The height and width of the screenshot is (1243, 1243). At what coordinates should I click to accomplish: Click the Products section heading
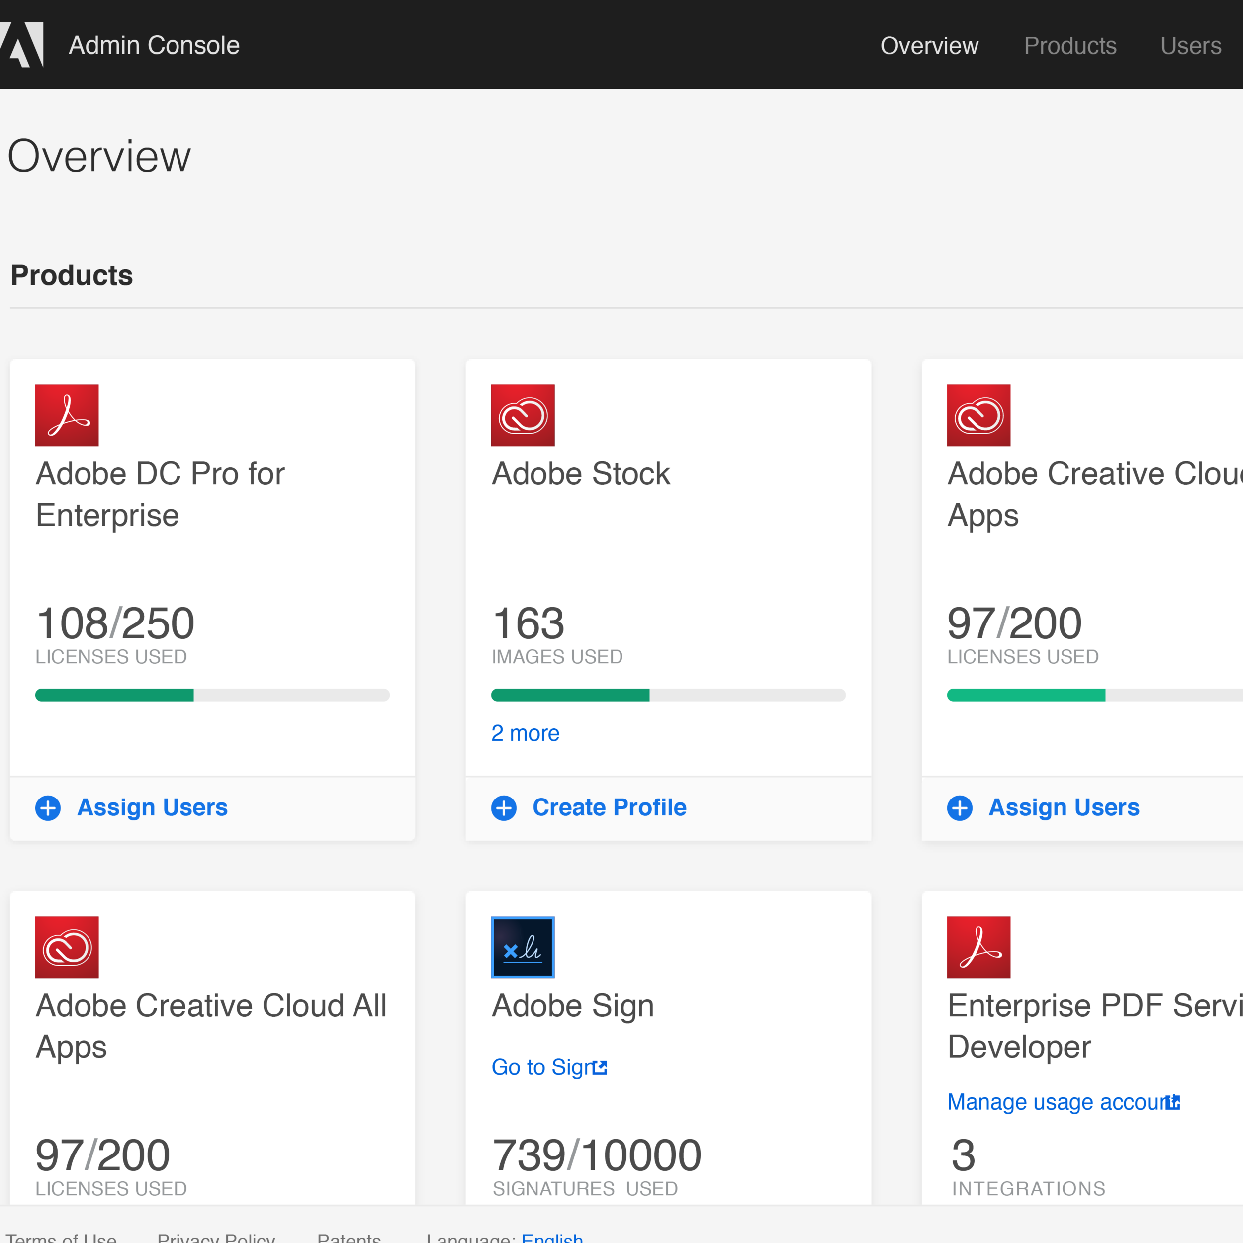point(72,275)
